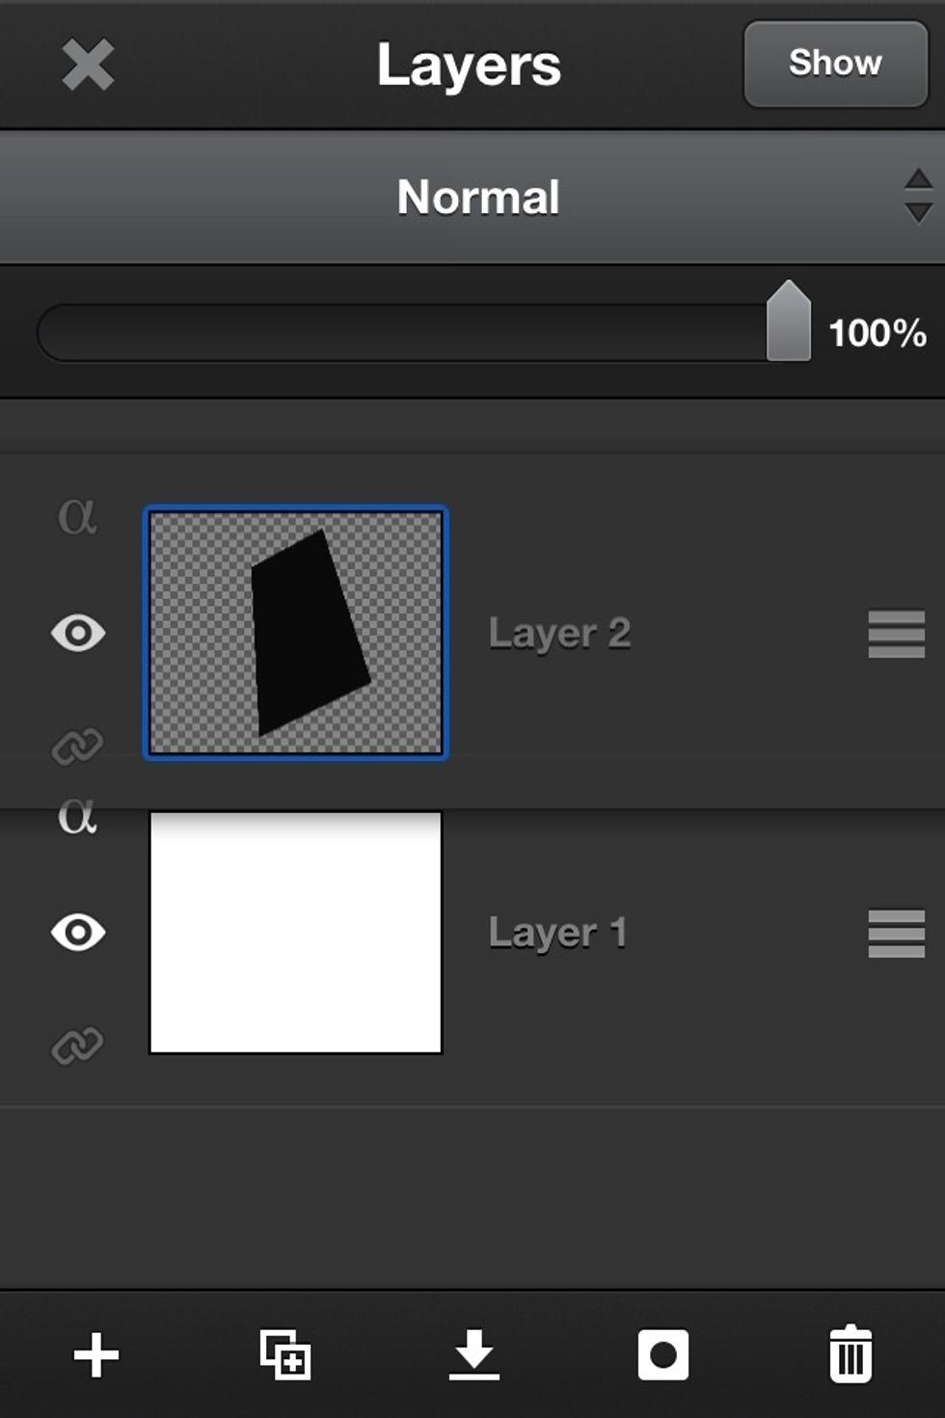
Task: Open the Normal blend mode selector
Action: [476, 197]
